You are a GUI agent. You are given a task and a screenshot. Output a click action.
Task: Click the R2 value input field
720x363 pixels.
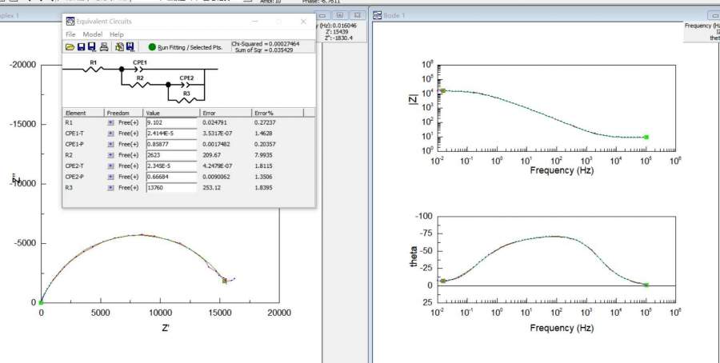tap(170, 155)
